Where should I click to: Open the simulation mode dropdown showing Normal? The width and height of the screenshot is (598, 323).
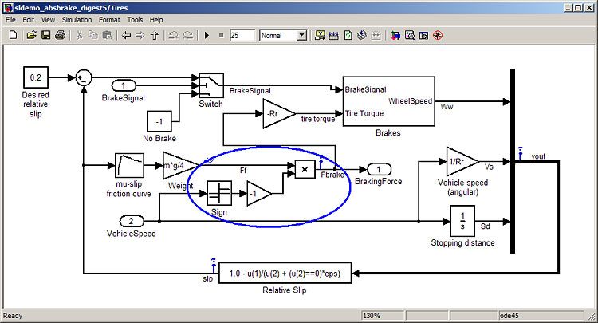pyautogui.click(x=283, y=36)
